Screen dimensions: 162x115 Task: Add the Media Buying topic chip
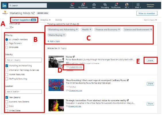click(57, 35)
